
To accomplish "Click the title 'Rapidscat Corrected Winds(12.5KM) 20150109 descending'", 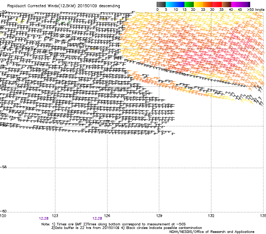I will click(64, 6).
